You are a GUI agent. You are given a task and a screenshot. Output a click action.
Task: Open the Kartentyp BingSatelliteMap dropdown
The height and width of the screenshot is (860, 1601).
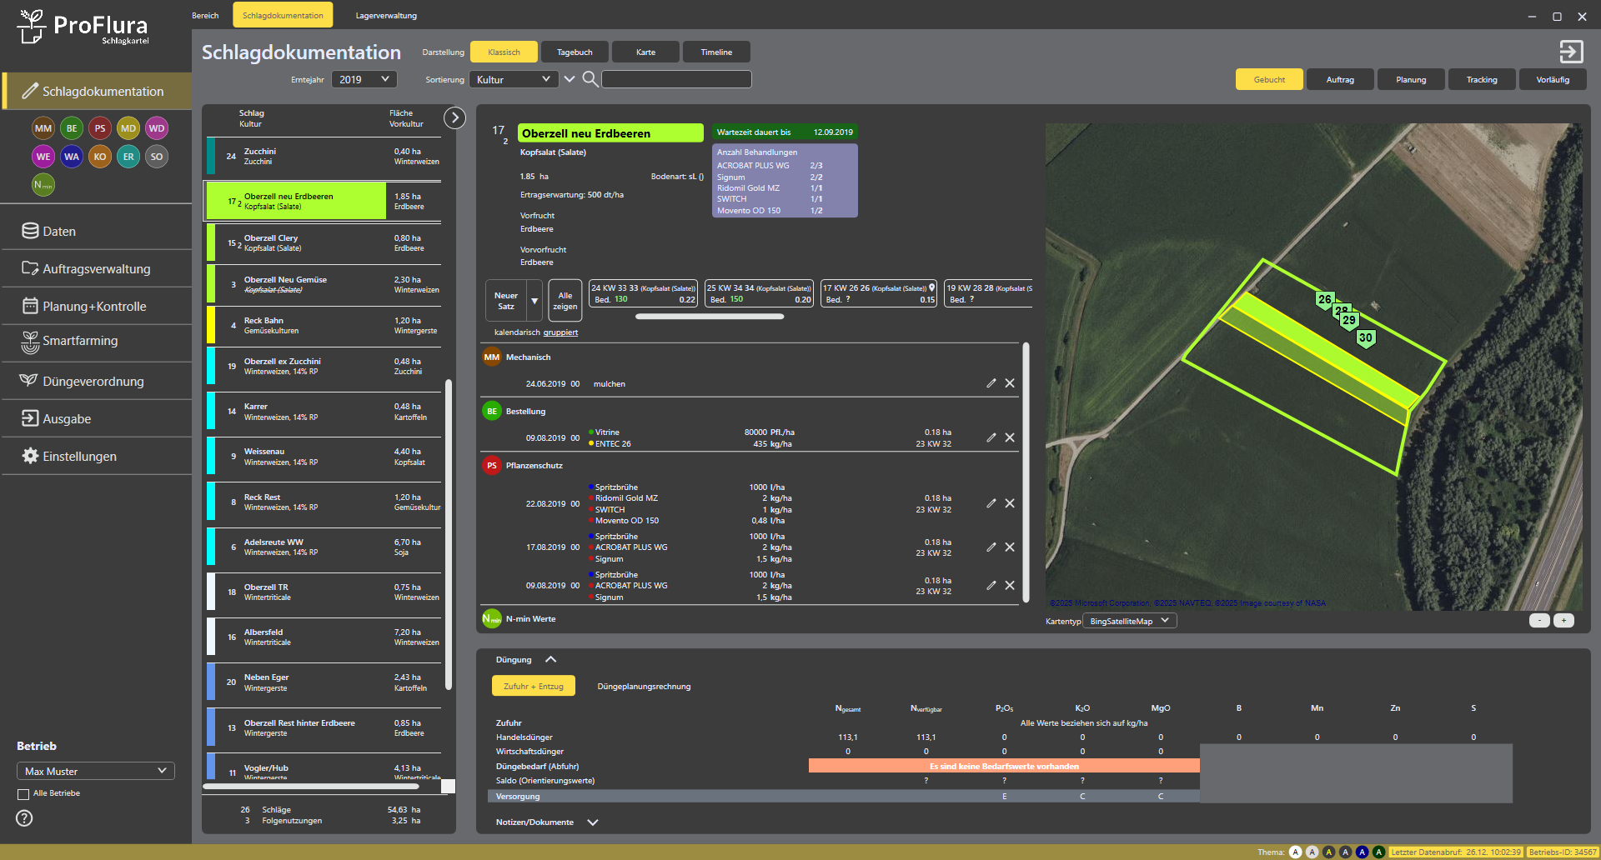pyautogui.click(x=1129, y=621)
